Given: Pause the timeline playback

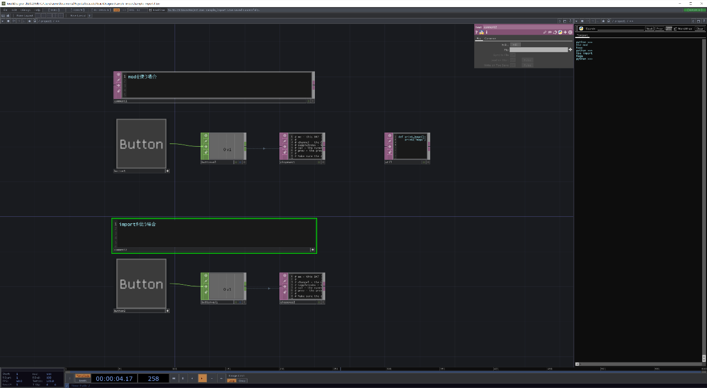Looking at the screenshot, I should click(x=183, y=378).
